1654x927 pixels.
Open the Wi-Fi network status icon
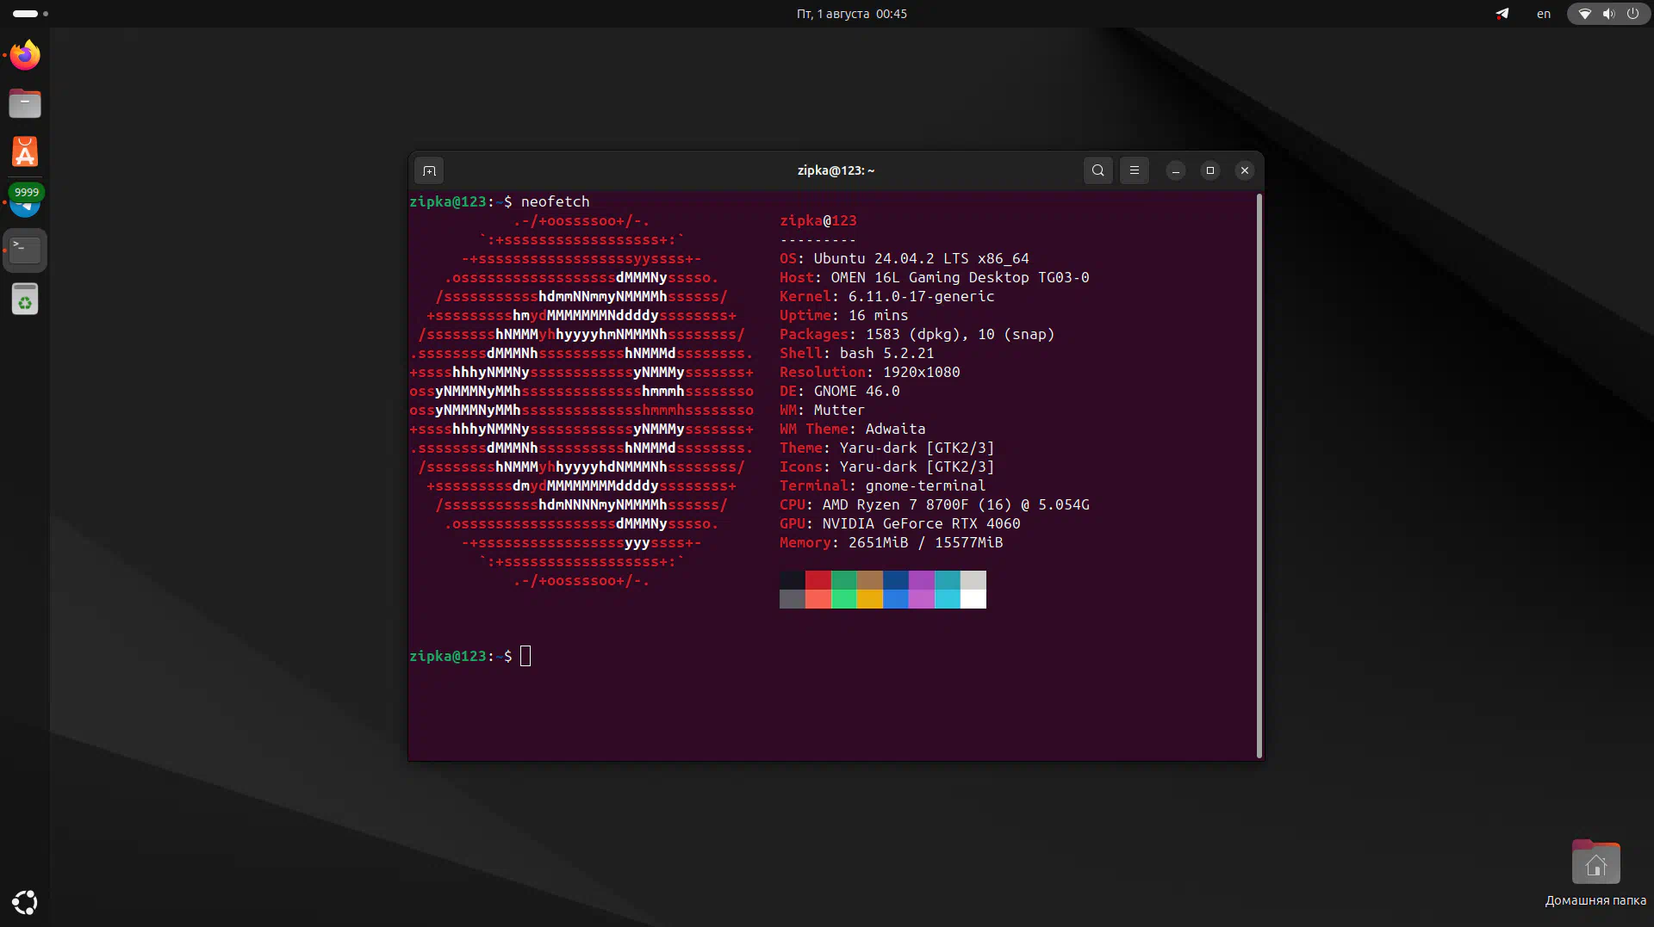pyautogui.click(x=1584, y=14)
